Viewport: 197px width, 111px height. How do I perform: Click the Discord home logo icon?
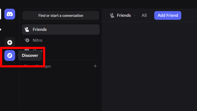point(10,14)
